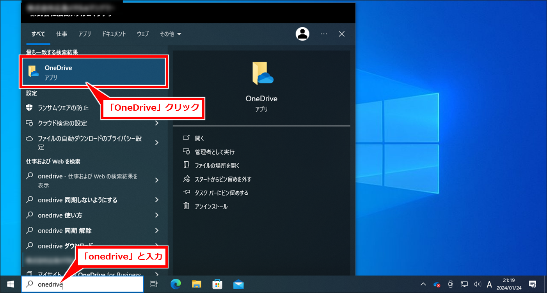Expand chevron for onedrive 同期 解除
The height and width of the screenshot is (293, 547).
[x=157, y=230]
